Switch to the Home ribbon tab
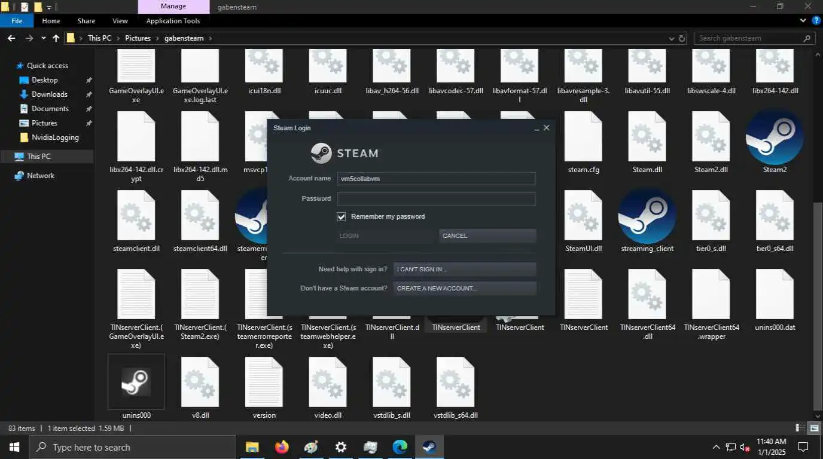The image size is (823, 459). click(x=51, y=21)
